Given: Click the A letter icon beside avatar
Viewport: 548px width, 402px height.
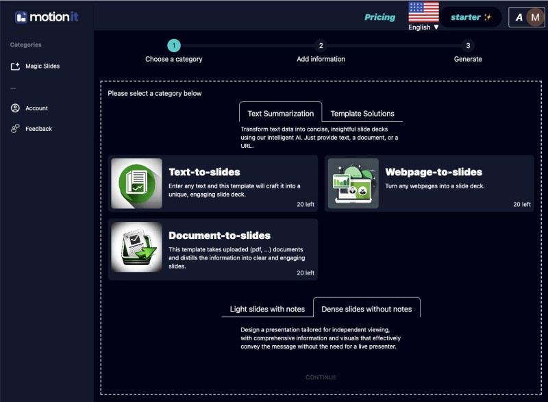Looking at the screenshot, I should click(x=519, y=17).
